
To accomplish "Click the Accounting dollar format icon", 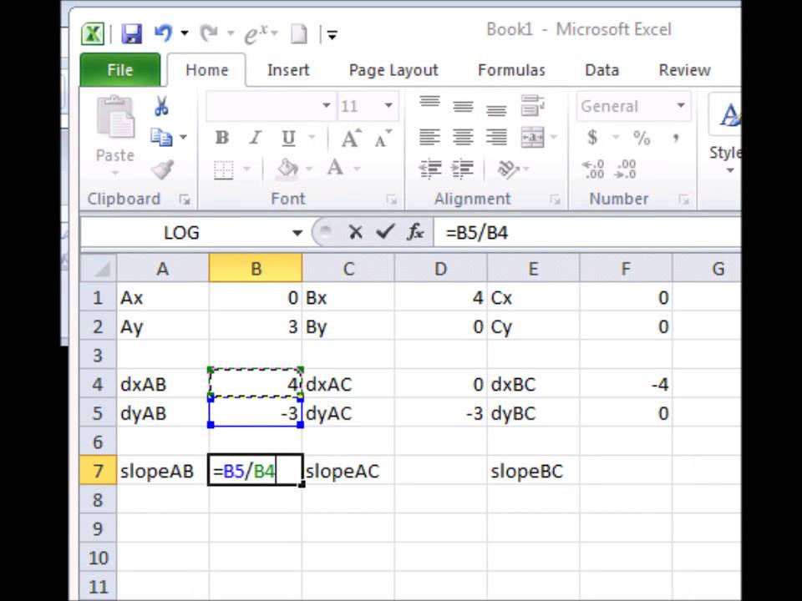I will pyautogui.click(x=592, y=138).
